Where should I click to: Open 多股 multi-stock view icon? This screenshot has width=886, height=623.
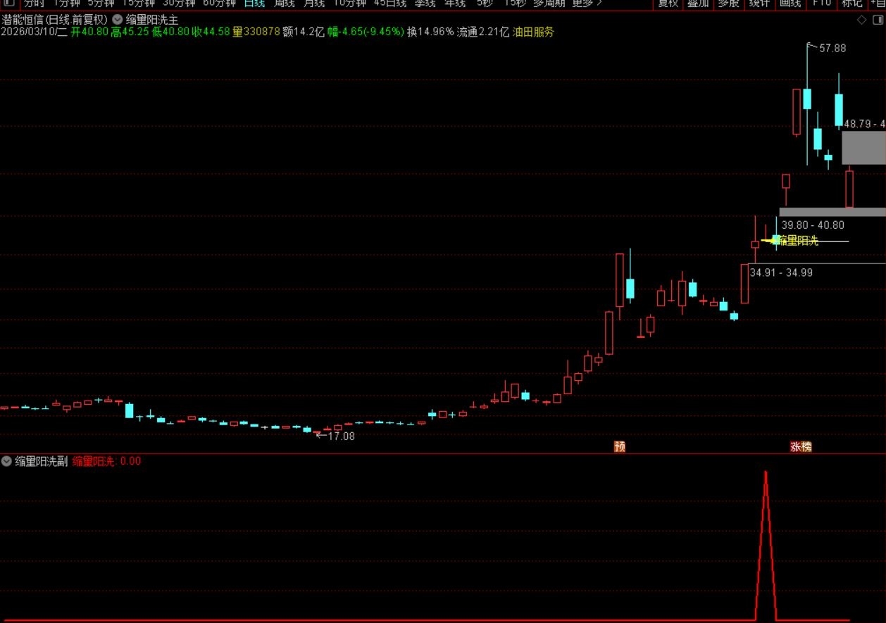point(728,4)
